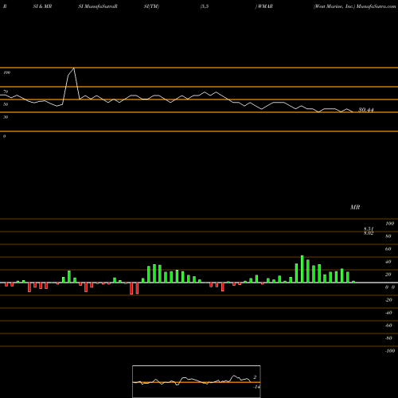Click the current RSI value 30.44

click(366, 110)
